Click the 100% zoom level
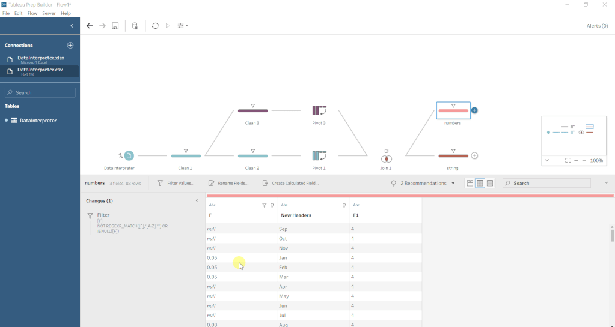Image resolution: width=615 pixels, height=327 pixels. (596, 161)
